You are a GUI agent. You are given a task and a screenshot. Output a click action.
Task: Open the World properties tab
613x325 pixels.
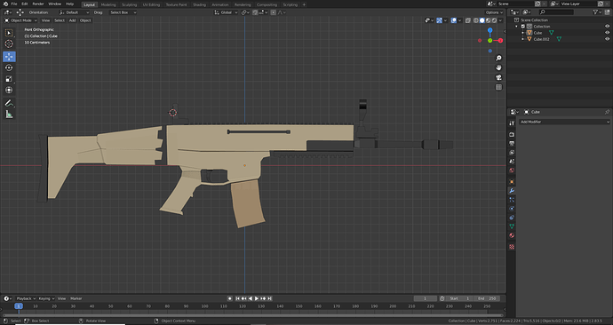point(512,170)
